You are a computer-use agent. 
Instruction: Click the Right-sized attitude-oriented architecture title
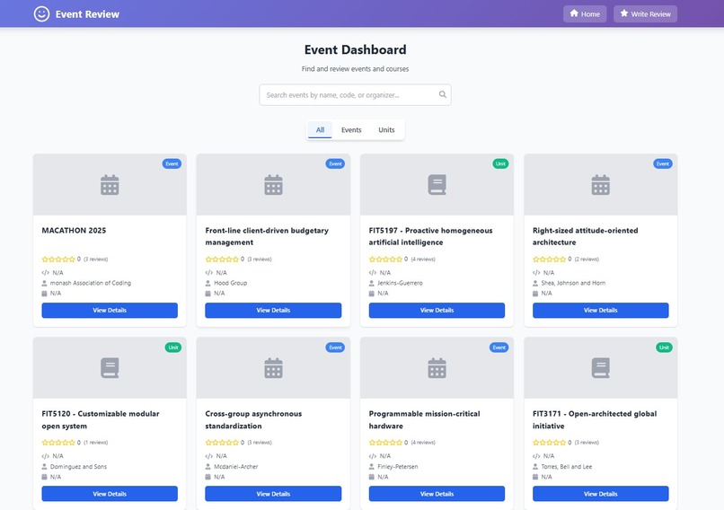pyautogui.click(x=586, y=236)
